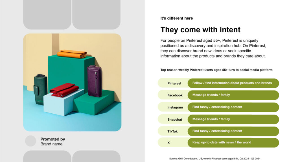The image size is (289, 162).
Task: Click the bottom-right gray placeholder pin
Action: click(x=97, y=156)
